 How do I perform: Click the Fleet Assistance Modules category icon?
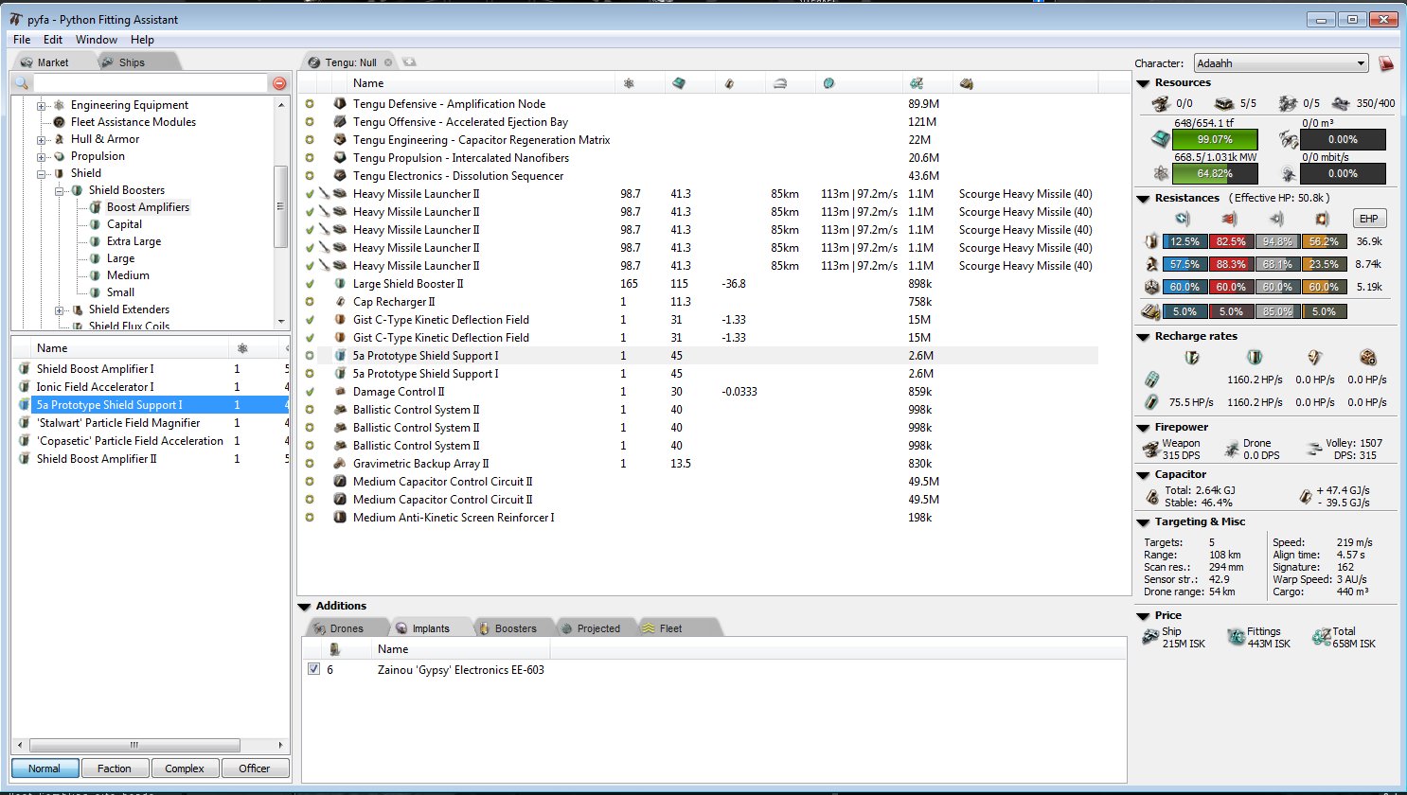(x=60, y=122)
